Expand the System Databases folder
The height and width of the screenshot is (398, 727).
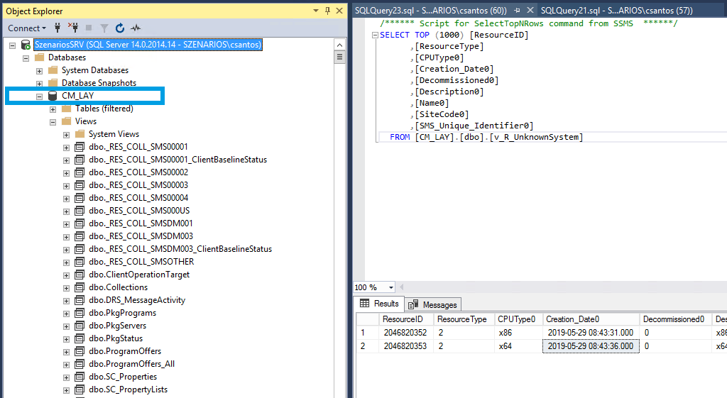40,70
